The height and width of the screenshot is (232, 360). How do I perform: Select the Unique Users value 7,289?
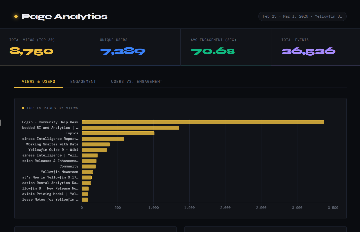pos(123,52)
